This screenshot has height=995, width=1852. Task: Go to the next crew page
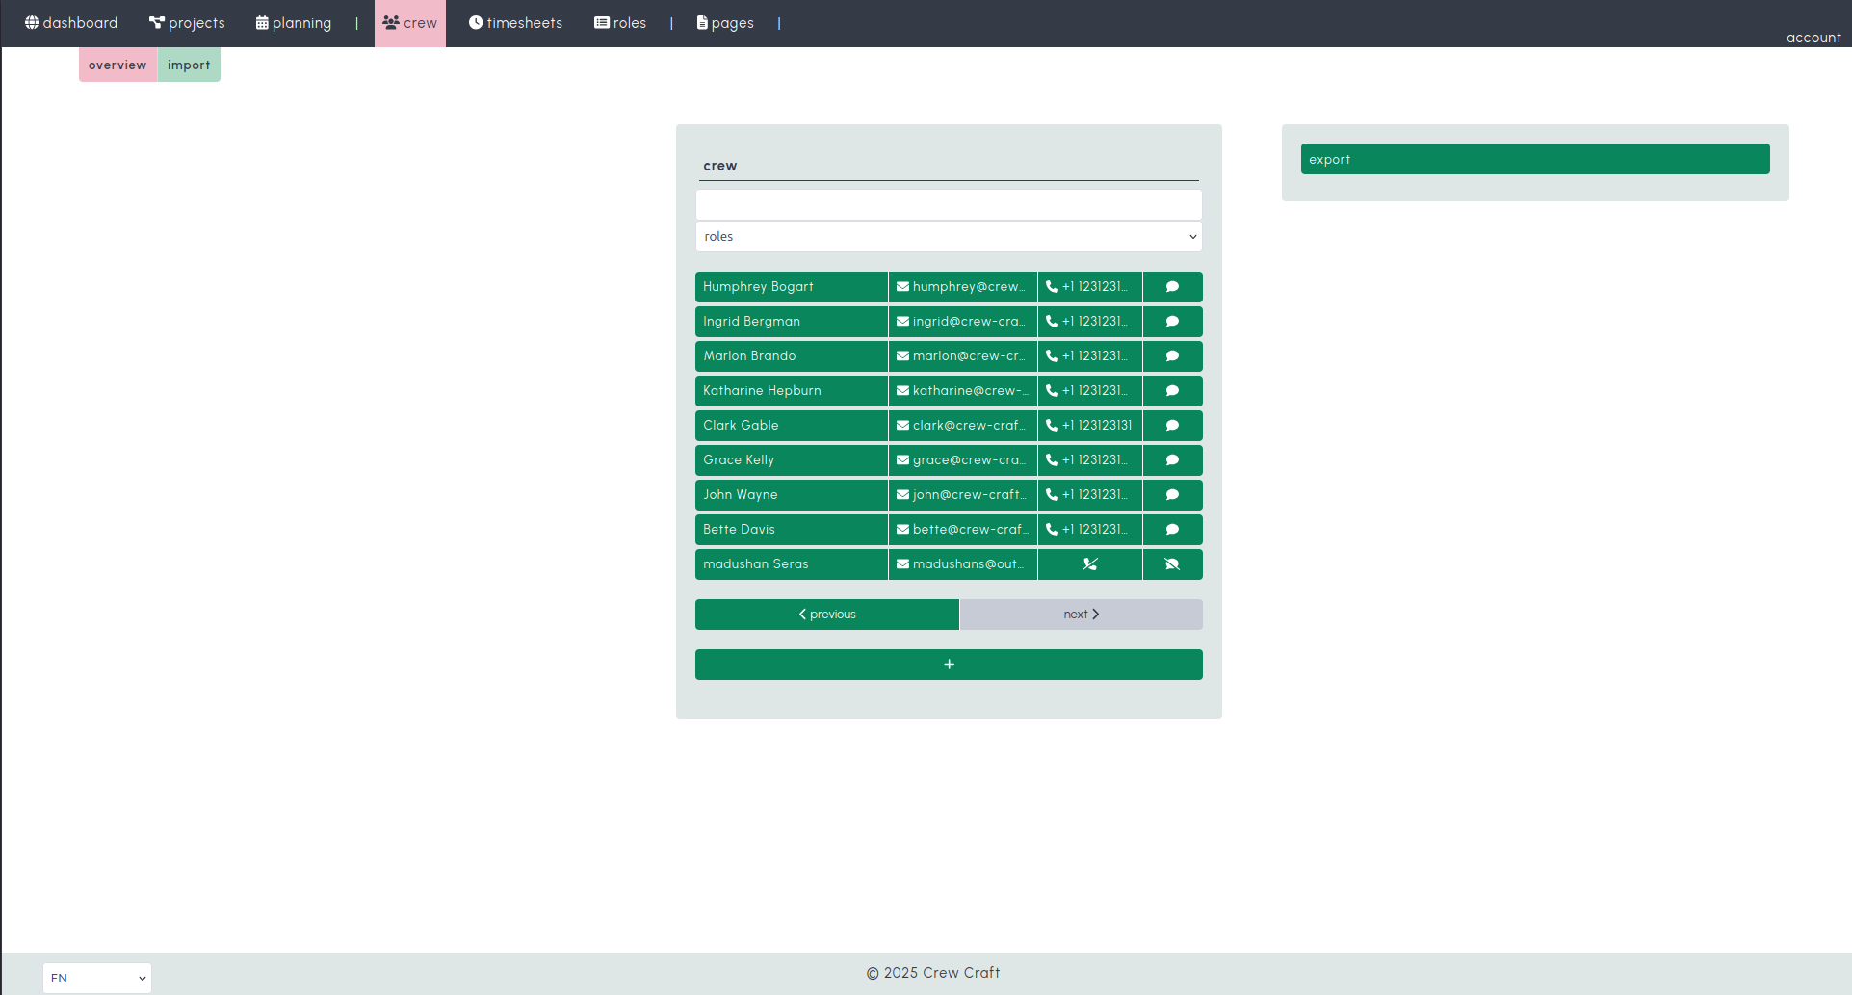tap(1080, 614)
